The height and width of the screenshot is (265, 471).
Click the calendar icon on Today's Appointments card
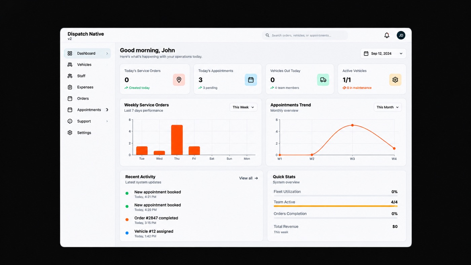251,80
